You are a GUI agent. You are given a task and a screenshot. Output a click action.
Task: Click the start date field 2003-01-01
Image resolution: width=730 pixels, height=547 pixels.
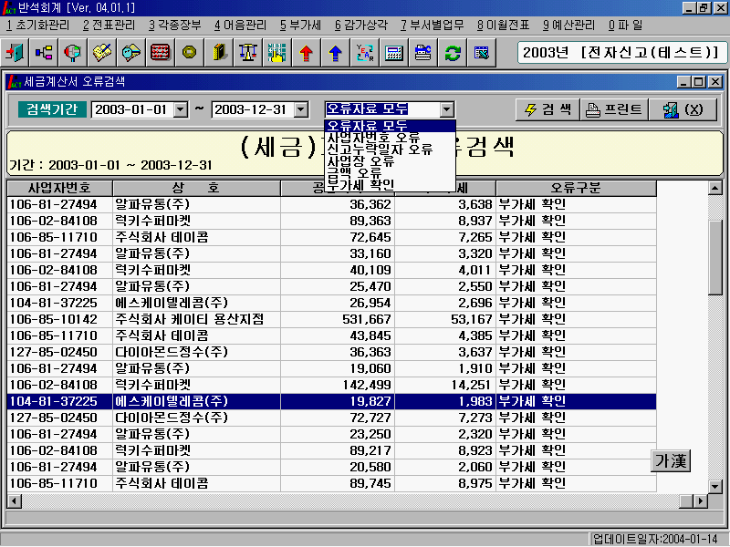click(x=132, y=110)
